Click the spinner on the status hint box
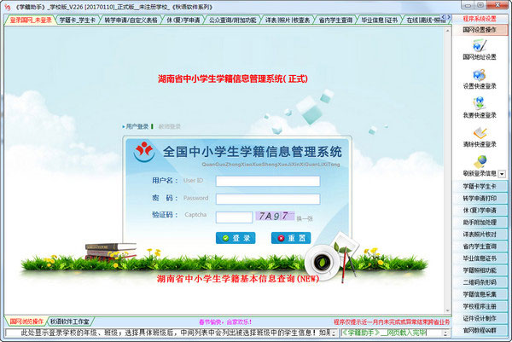Viewport: 512px width, 342px height. [334, 333]
